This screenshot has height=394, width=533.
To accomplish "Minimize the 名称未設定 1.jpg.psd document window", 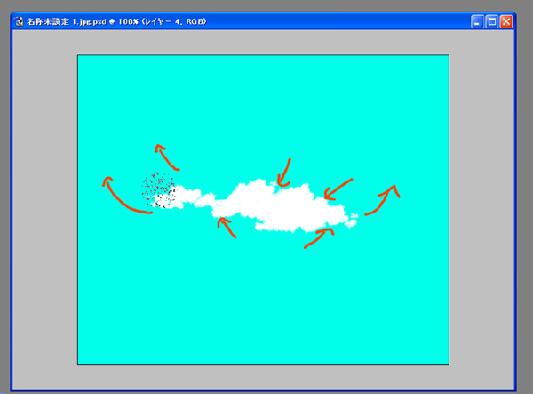I will (x=477, y=21).
